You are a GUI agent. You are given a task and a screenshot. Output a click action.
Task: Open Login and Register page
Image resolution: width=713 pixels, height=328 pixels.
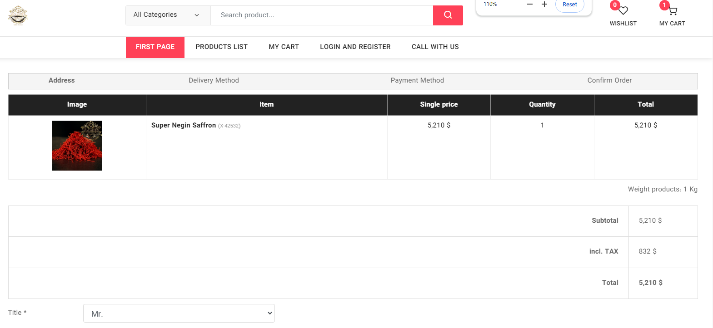(x=355, y=47)
